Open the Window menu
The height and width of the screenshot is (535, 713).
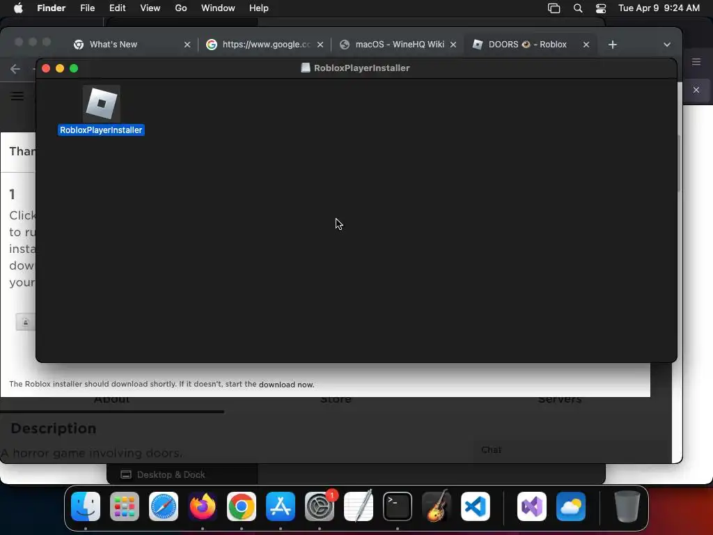click(218, 8)
